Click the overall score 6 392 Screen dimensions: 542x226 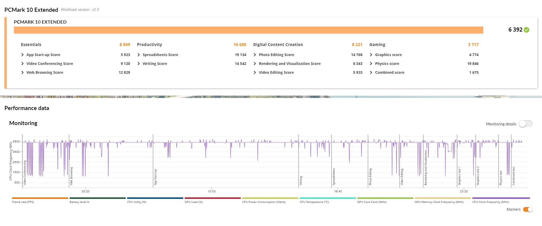515,30
